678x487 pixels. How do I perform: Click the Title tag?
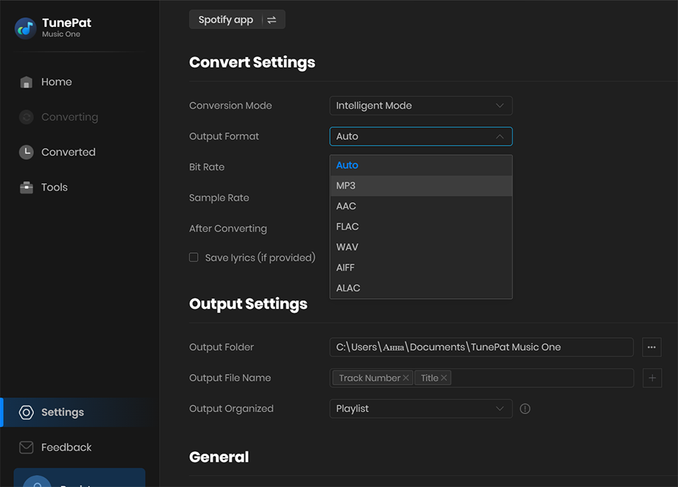coord(433,378)
